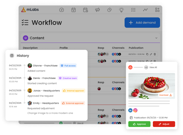Click the +4 profiles badge in preview card
The width and height of the screenshot is (183, 135).
click(x=146, y=67)
